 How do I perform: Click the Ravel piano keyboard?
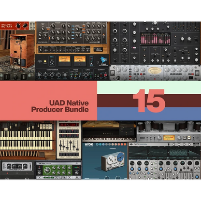[x=109, y=139]
